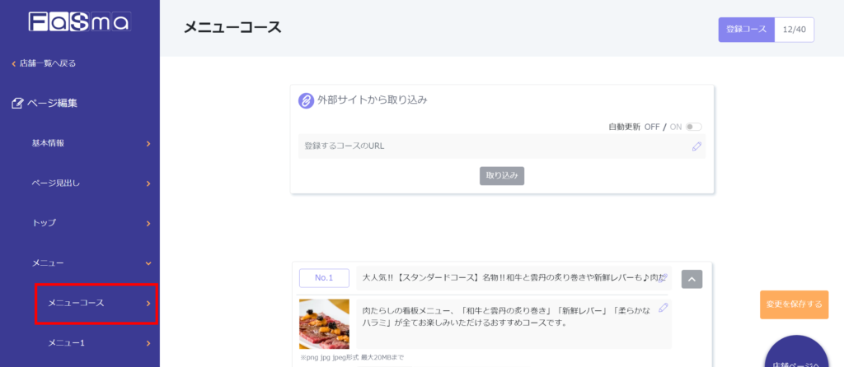Toggle the 自動更新 switch
This screenshot has height=367, width=844.
[693, 127]
